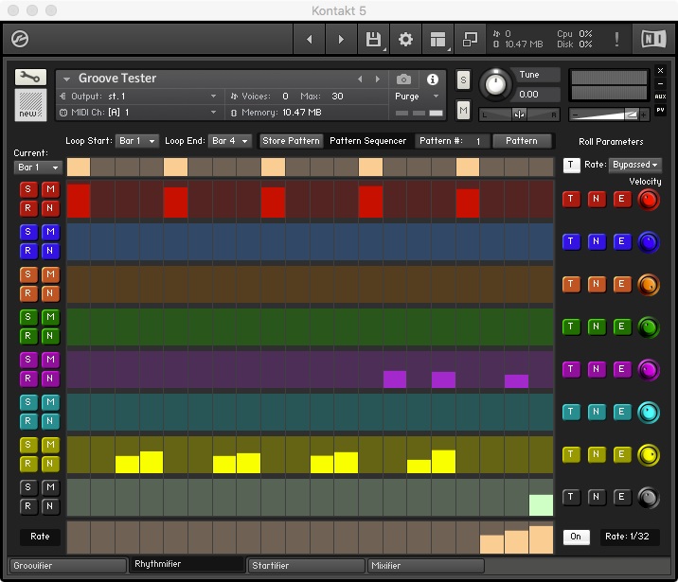Expand the Purge dropdown menu
The height and width of the screenshot is (582, 678).
pyautogui.click(x=418, y=97)
